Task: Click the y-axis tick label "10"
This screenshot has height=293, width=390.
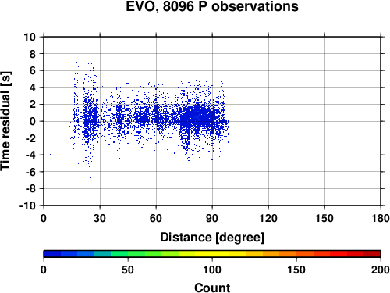Action: tap(30, 37)
